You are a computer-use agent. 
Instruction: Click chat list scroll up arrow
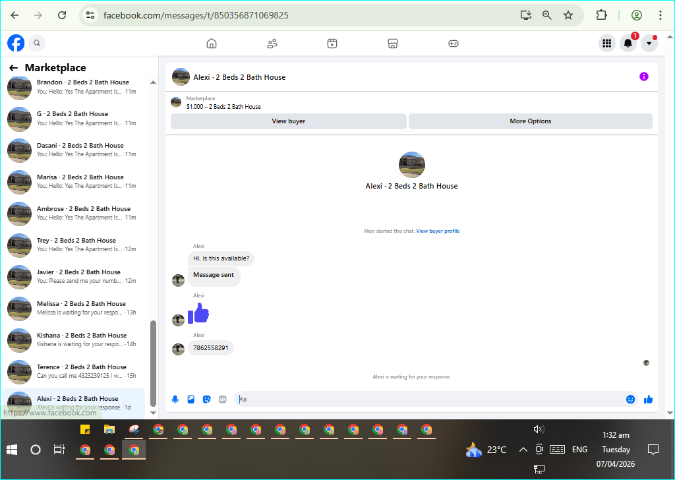(x=153, y=82)
